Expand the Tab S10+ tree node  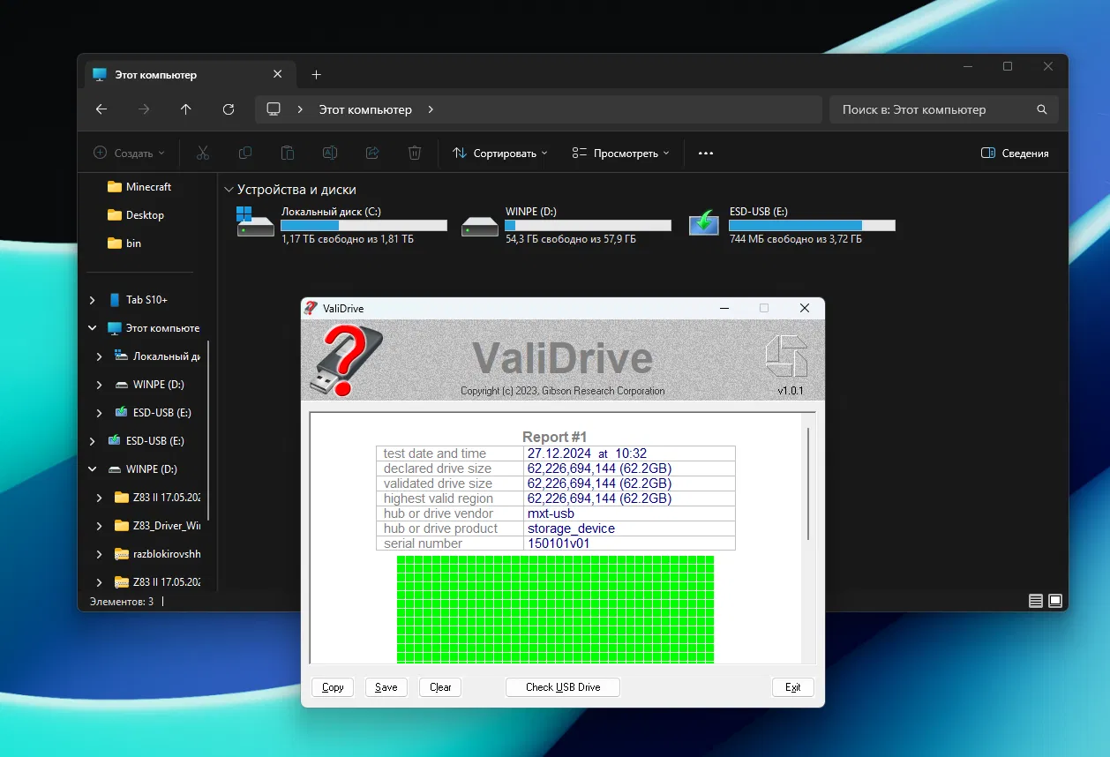[93, 300]
